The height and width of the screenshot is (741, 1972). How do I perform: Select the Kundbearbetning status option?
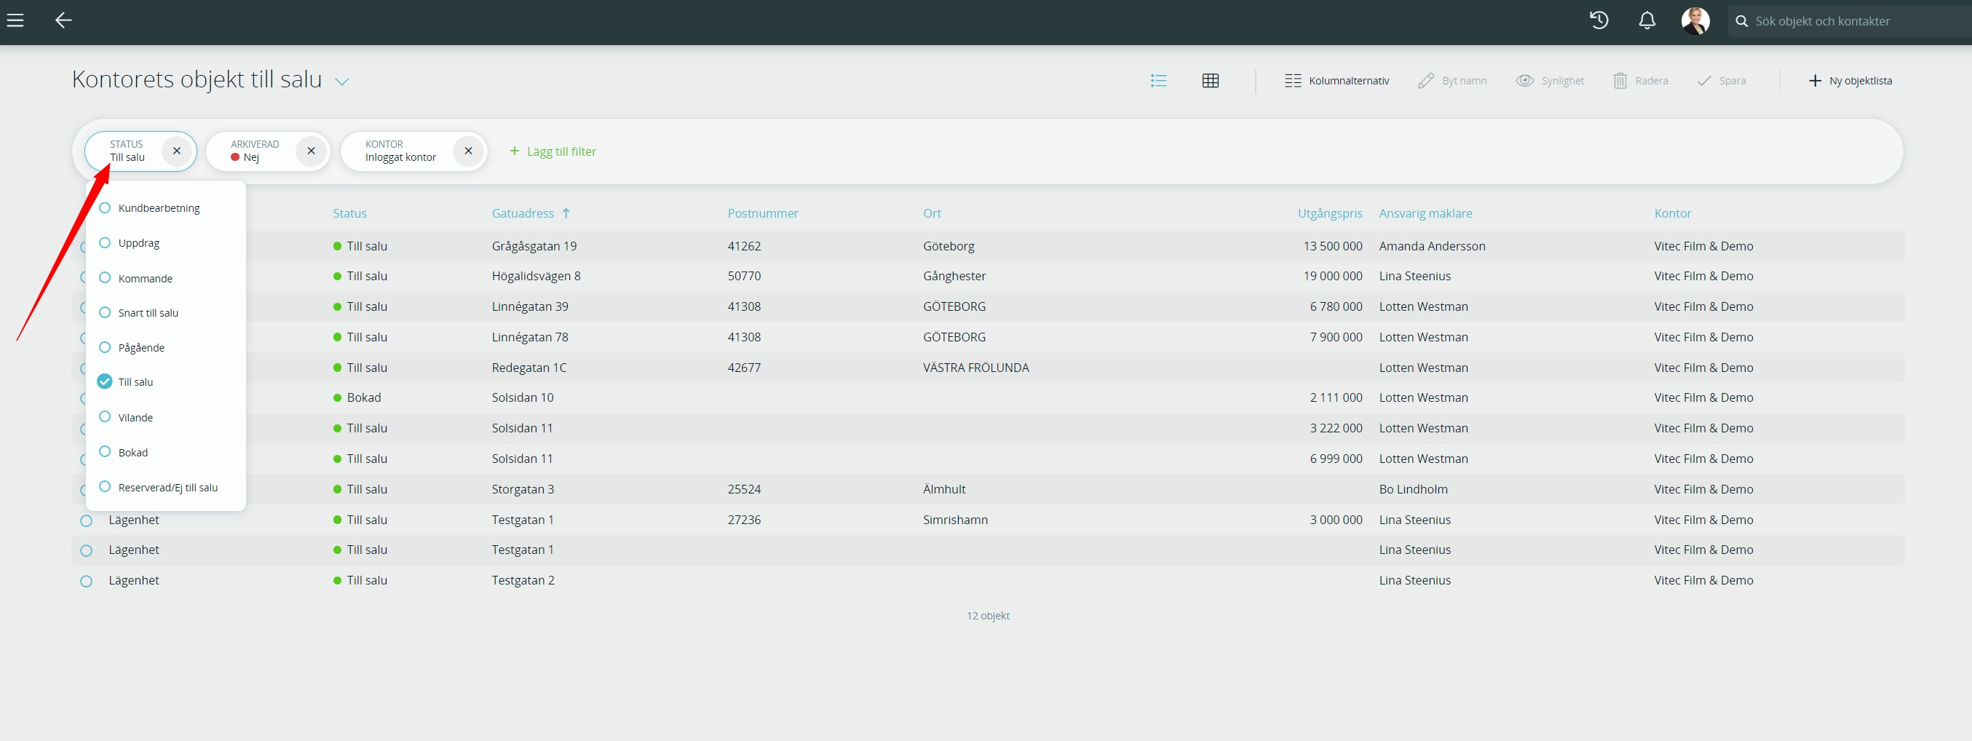click(x=151, y=208)
